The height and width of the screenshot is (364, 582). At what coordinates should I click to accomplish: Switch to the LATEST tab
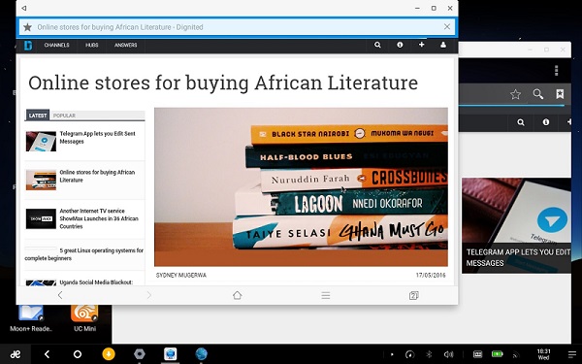pos(38,116)
